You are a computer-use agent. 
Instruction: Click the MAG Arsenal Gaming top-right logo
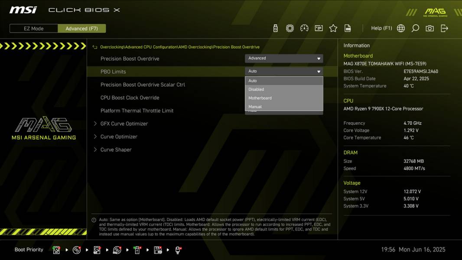tap(436, 12)
